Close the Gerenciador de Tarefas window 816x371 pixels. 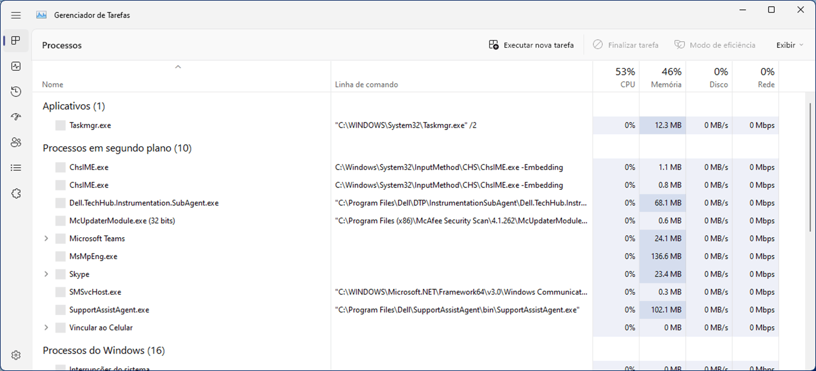[x=801, y=10]
